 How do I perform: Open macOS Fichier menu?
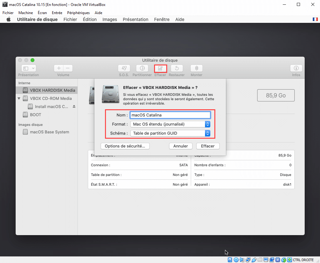click(70, 19)
